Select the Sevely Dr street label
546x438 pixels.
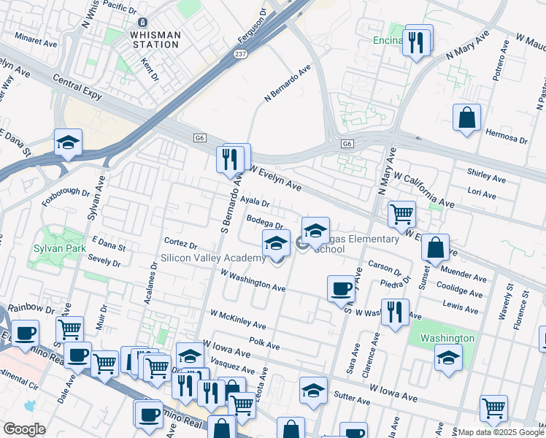(104, 261)
